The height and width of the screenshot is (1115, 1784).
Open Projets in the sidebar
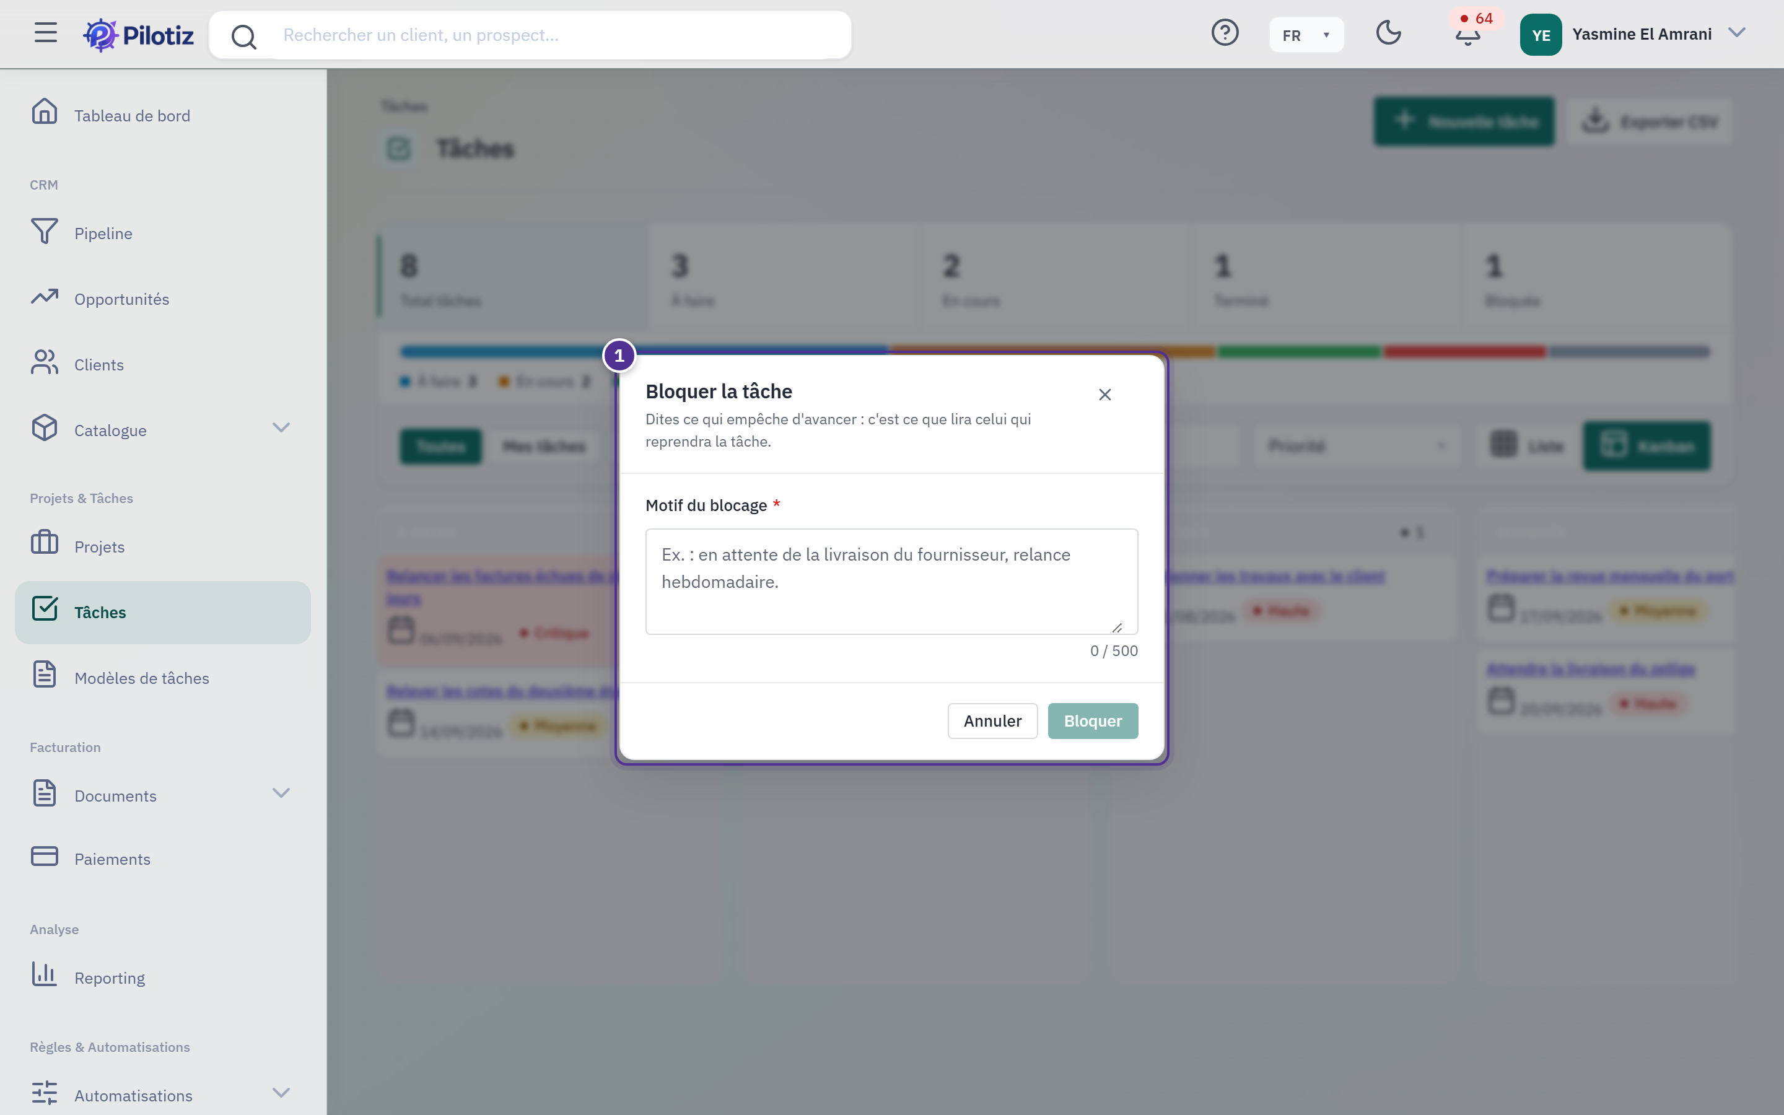163,547
